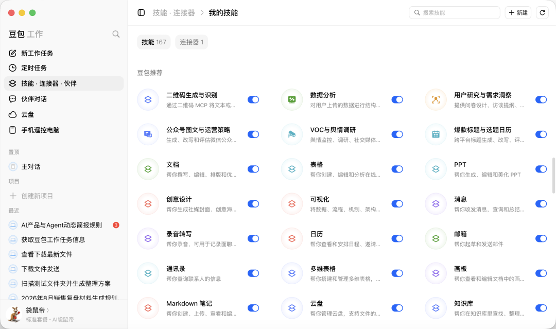
Task: Toggle 用户研究与需求洞察 skill off
Action: point(541,99)
